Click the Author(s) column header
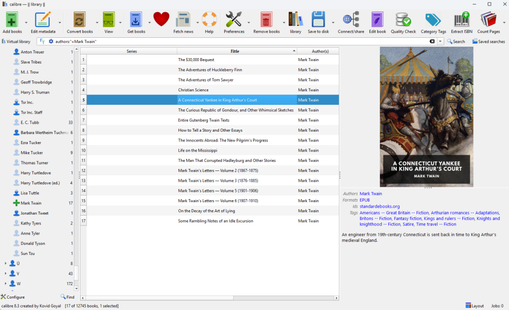 click(x=318, y=51)
